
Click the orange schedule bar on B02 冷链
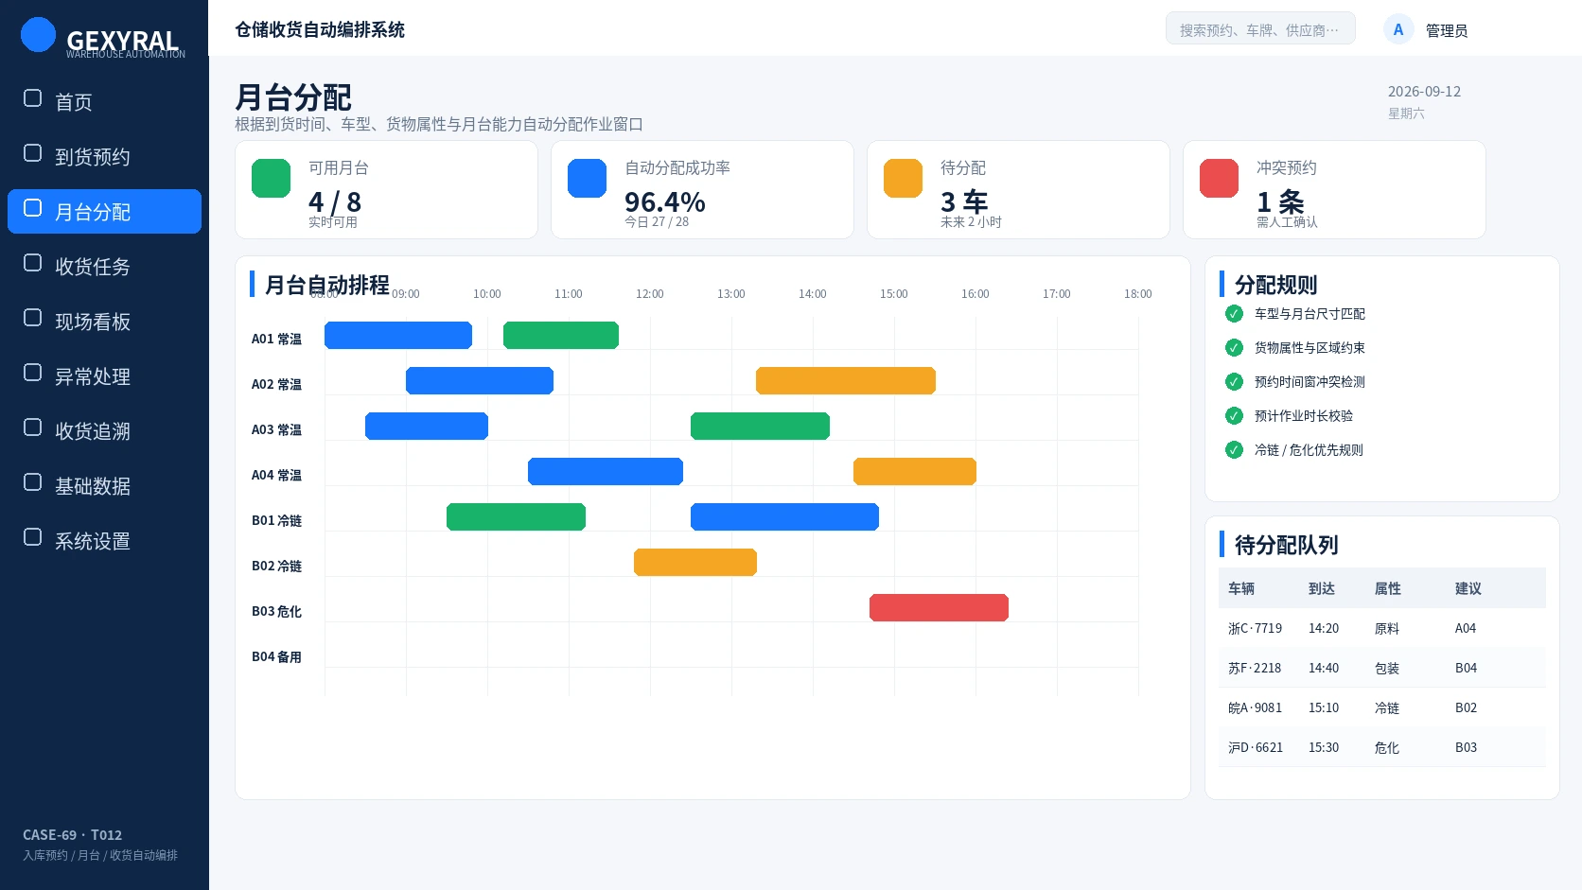click(x=695, y=562)
